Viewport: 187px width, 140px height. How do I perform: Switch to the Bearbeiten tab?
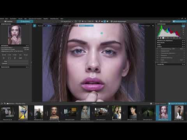pos(25,21)
